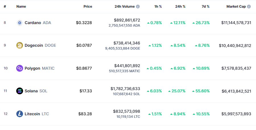Click Cardano's $11,144,578,731 market cap
Screen dimensions: 256x130
(236, 23)
